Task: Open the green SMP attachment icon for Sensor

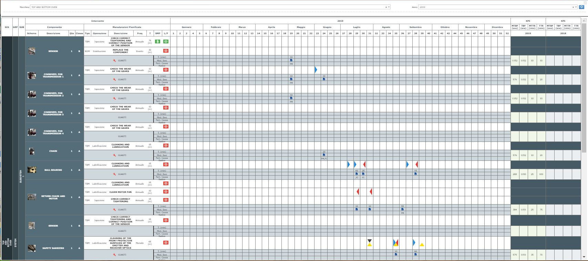Action: point(157,42)
